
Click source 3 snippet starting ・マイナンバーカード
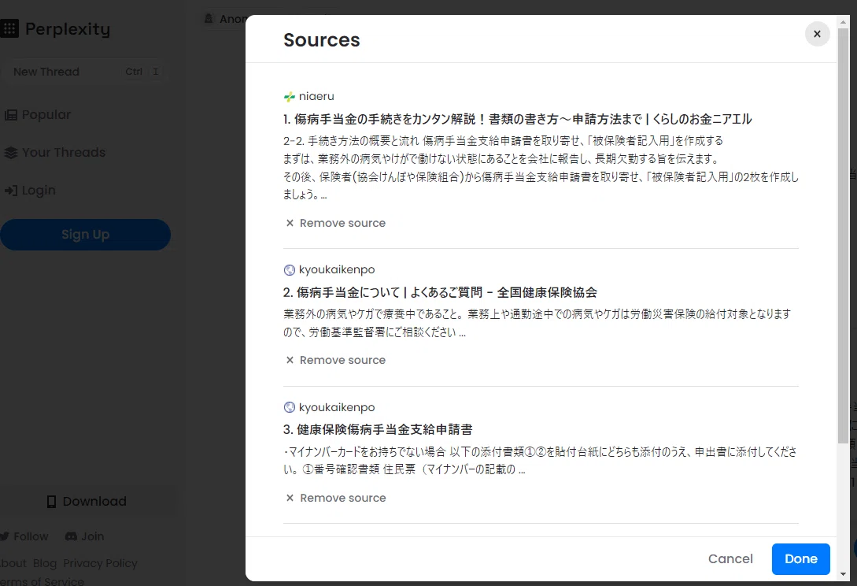(540, 460)
